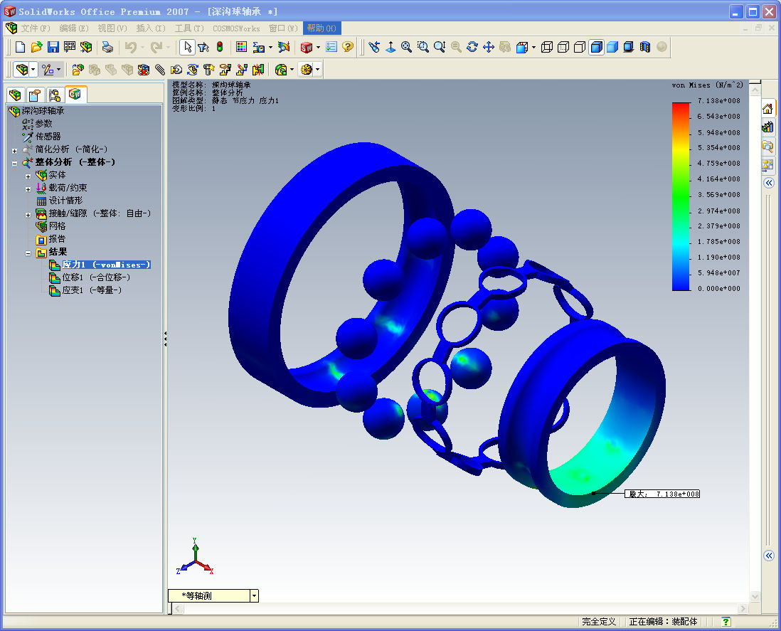Select 位移1 (-合位移-) result plot
The height and width of the screenshot is (631, 781).
point(96,277)
